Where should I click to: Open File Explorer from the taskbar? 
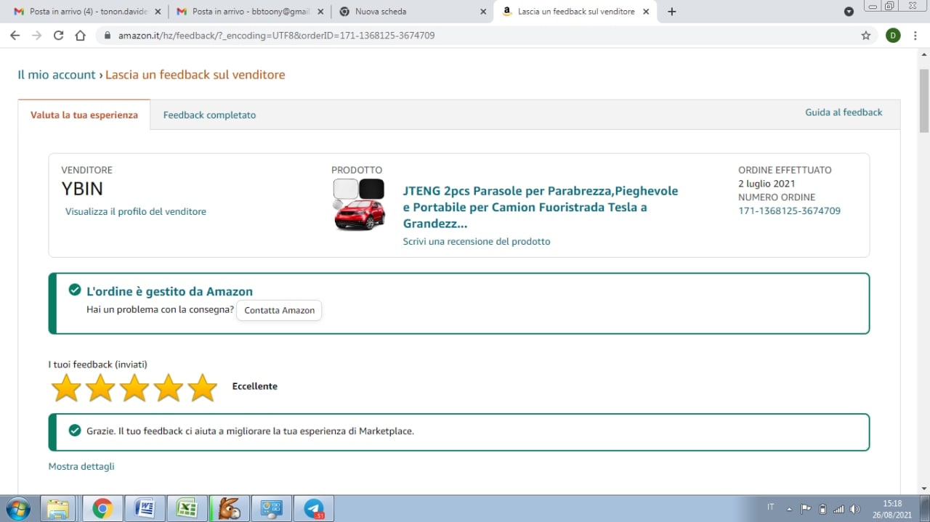58,509
